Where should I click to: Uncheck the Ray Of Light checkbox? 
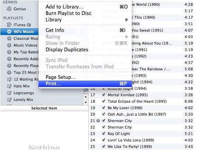tap(104, 134)
